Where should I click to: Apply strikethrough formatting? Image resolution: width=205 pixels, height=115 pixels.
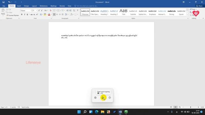coord(31,14)
